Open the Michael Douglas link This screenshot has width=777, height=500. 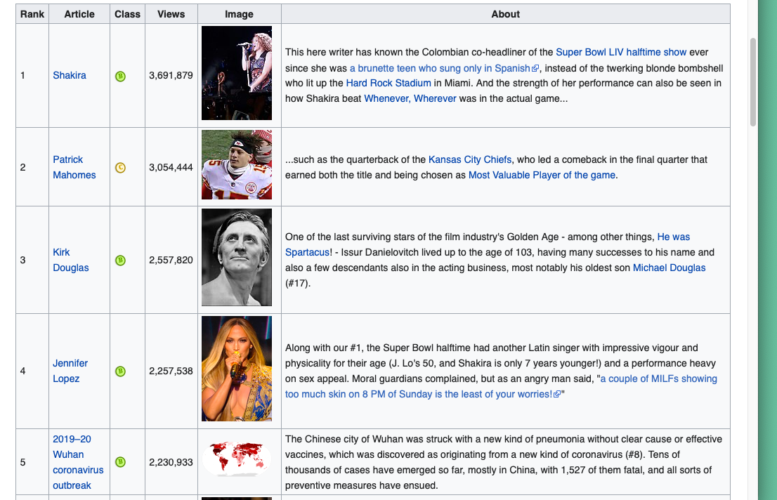point(669,268)
